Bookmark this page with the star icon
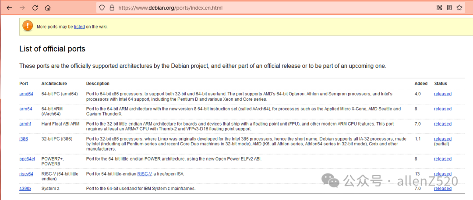Viewport: 473px width, 200px height. point(459,7)
